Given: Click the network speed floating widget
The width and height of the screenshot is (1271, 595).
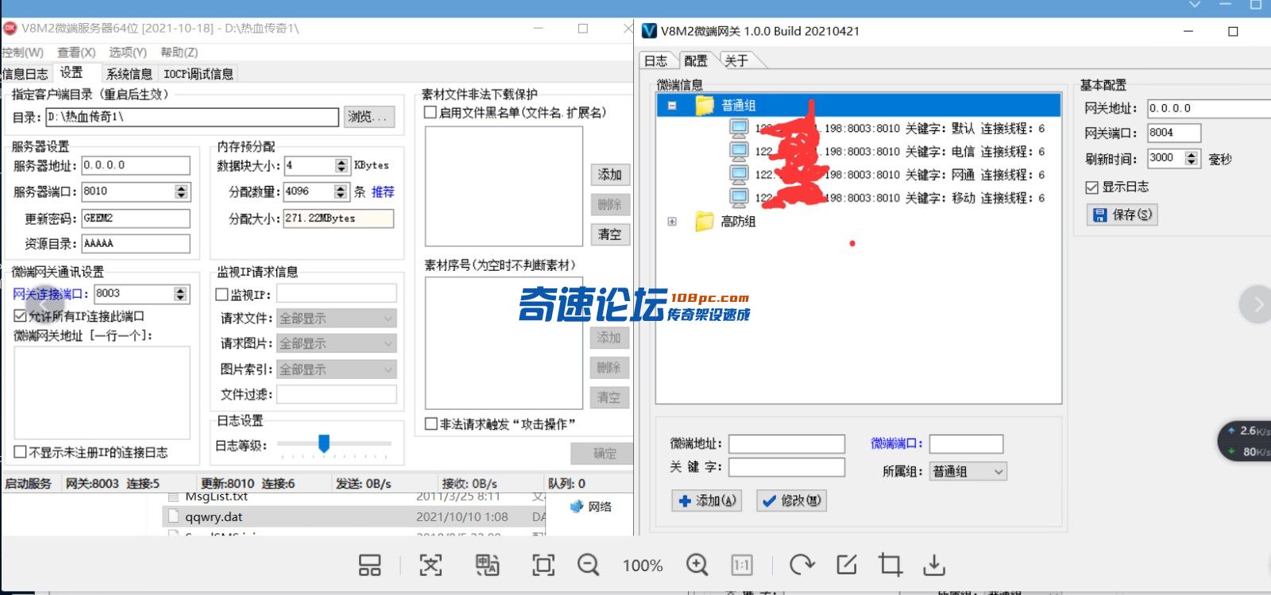Looking at the screenshot, I should pos(1245,441).
